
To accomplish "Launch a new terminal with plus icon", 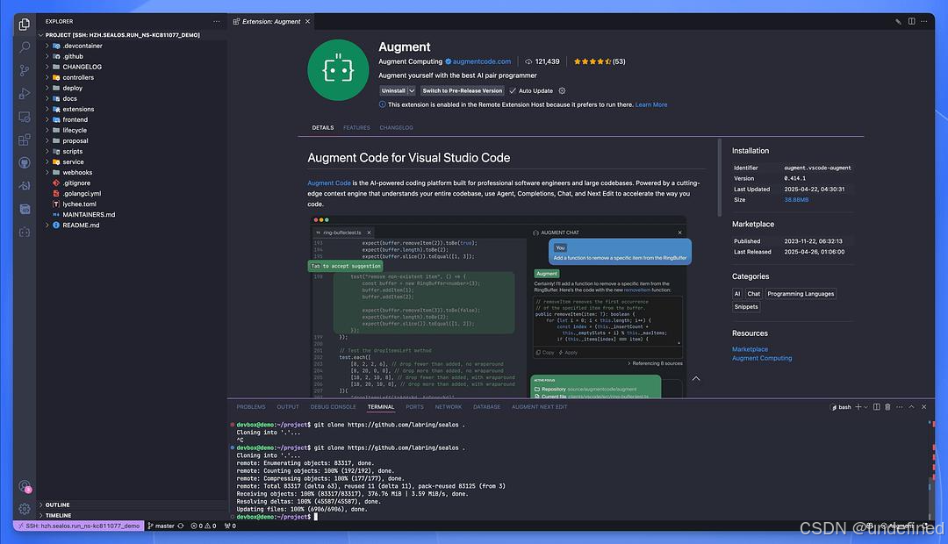I will point(858,407).
